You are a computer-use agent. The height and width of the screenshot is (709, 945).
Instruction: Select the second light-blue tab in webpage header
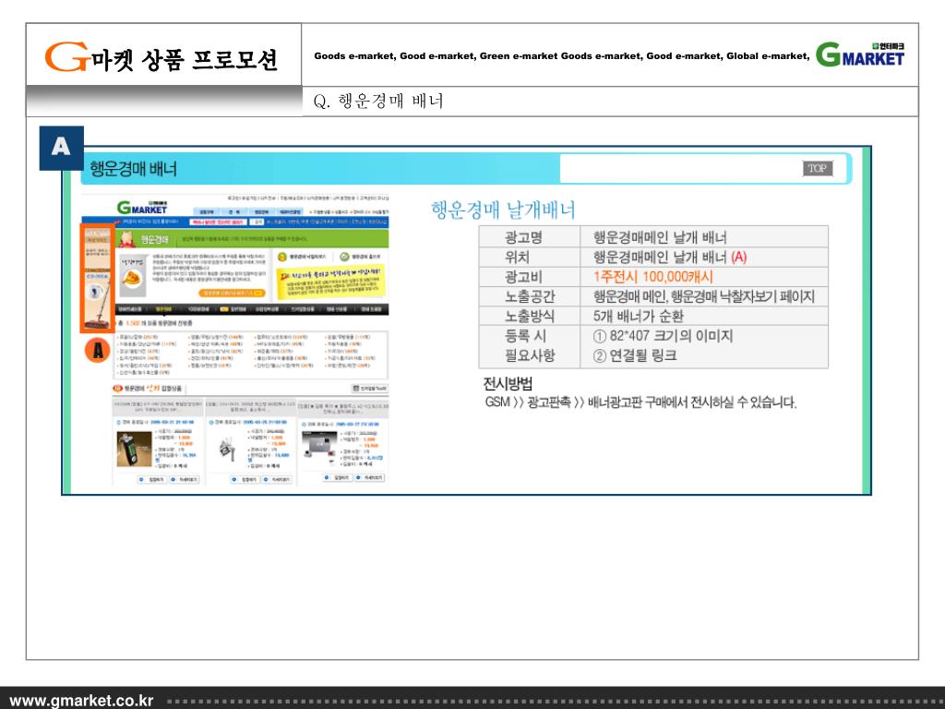tap(233, 212)
